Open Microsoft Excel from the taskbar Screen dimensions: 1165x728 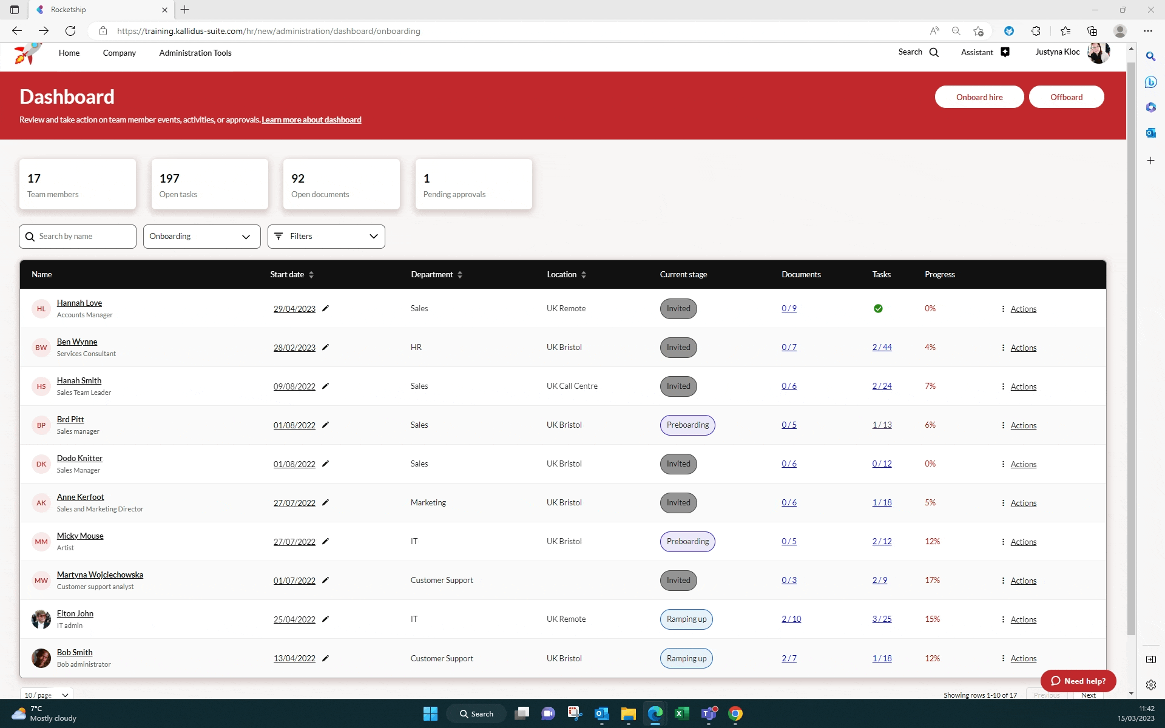pyautogui.click(x=681, y=713)
